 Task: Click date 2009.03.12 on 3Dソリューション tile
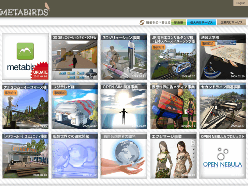coord(139,76)
